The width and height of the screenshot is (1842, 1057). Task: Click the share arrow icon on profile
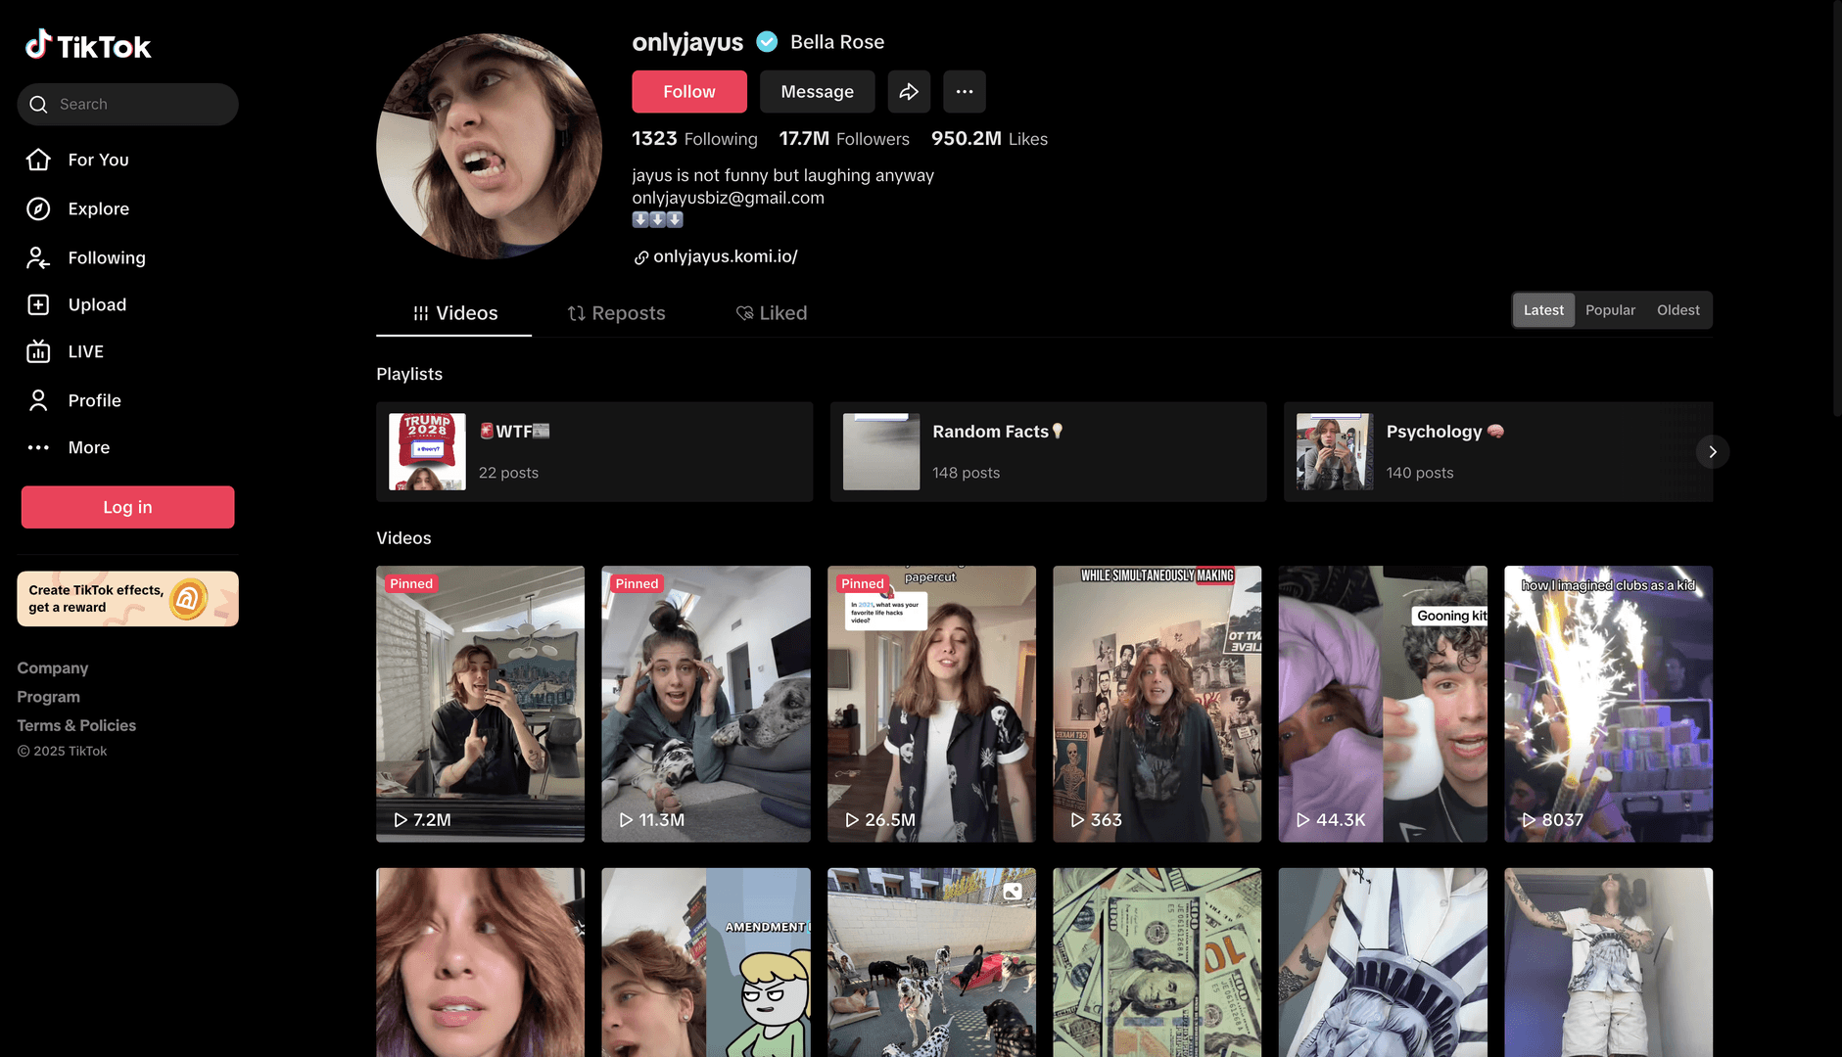click(x=909, y=91)
